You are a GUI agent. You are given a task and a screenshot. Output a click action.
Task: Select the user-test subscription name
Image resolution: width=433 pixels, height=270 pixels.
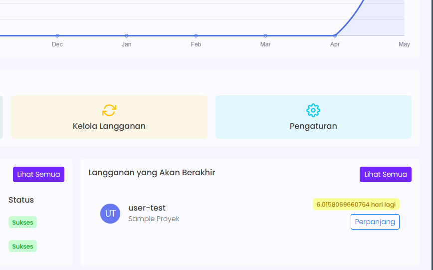pos(147,208)
